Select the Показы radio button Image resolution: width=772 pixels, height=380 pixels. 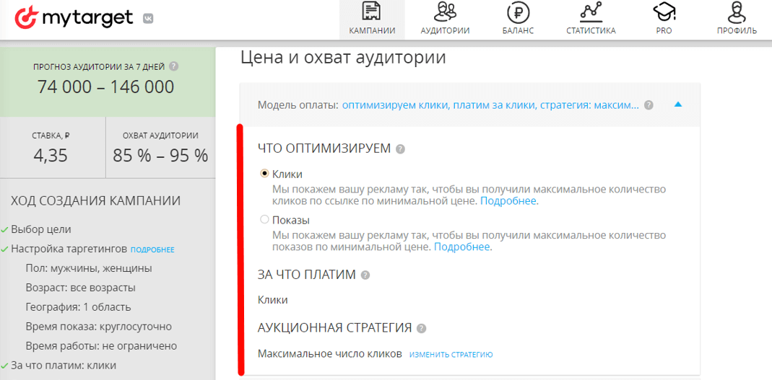(x=264, y=220)
